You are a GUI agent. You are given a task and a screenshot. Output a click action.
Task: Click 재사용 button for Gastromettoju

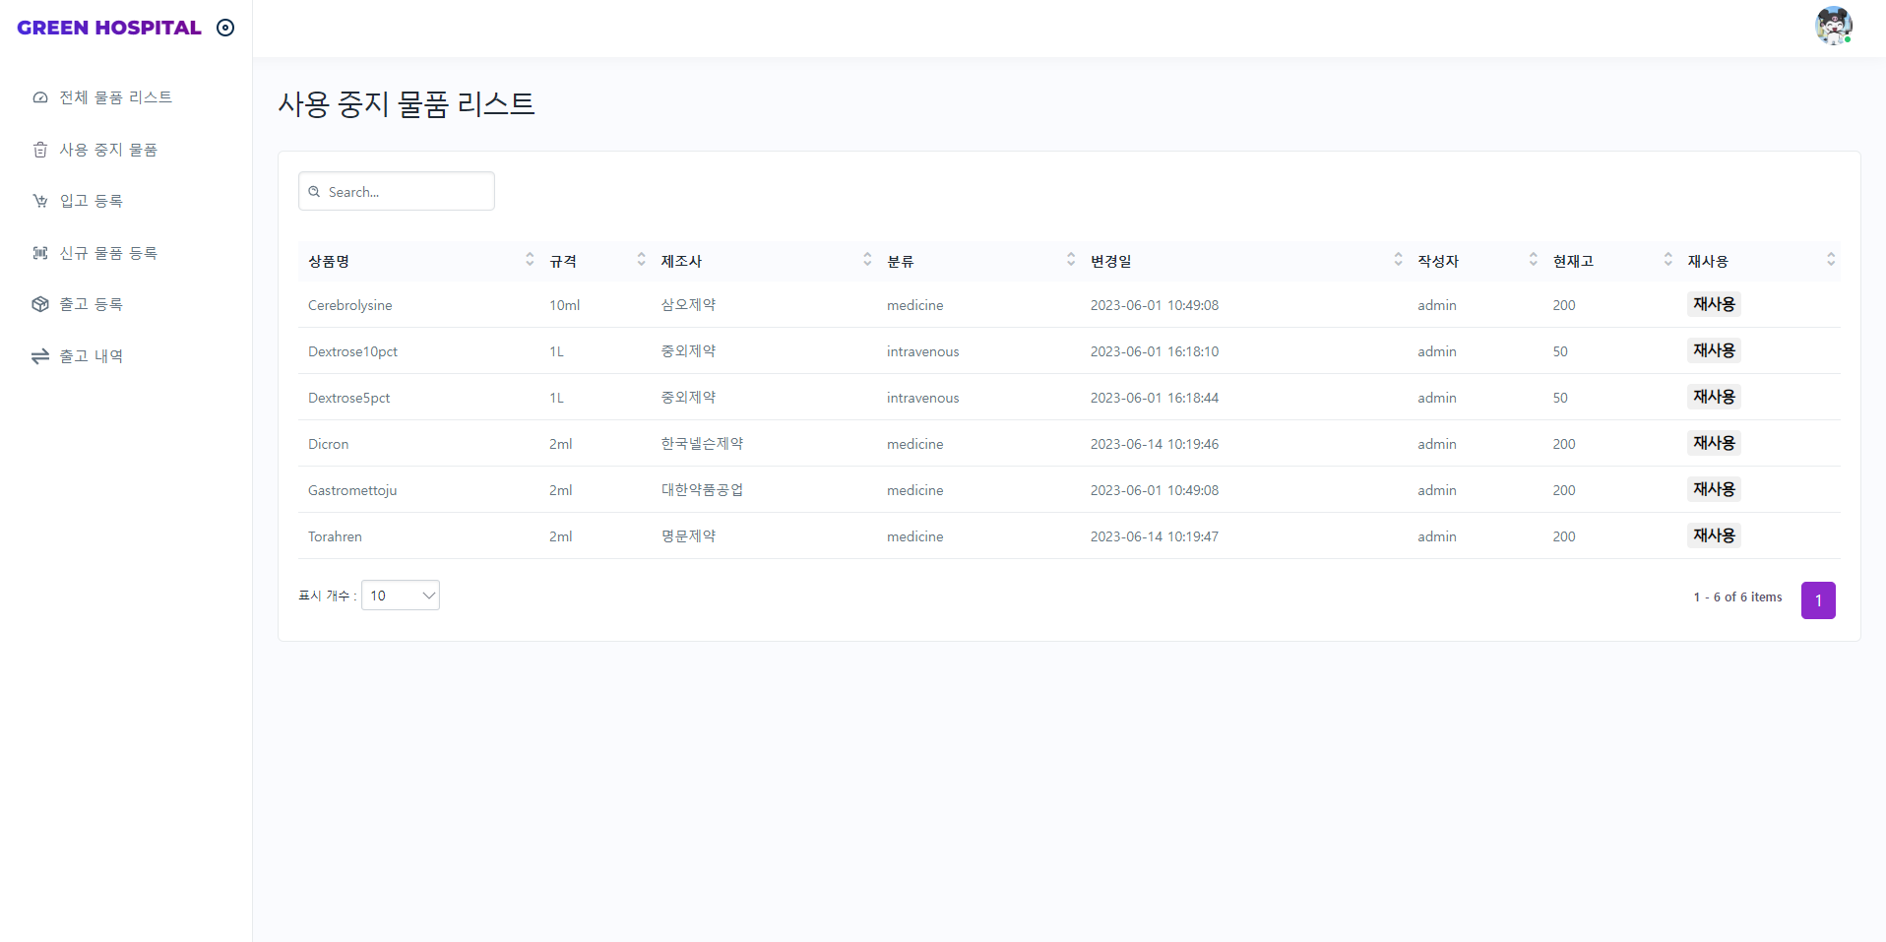point(1714,489)
